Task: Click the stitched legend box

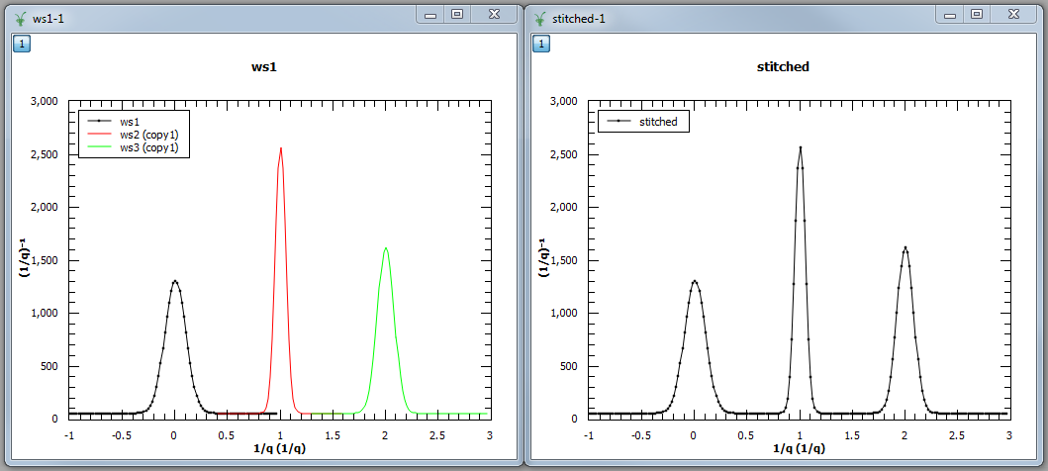Action: (644, 122)
